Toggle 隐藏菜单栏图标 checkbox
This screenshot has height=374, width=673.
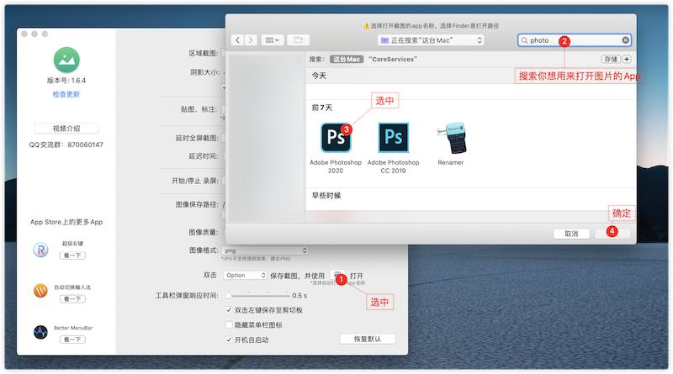point(229,324)
